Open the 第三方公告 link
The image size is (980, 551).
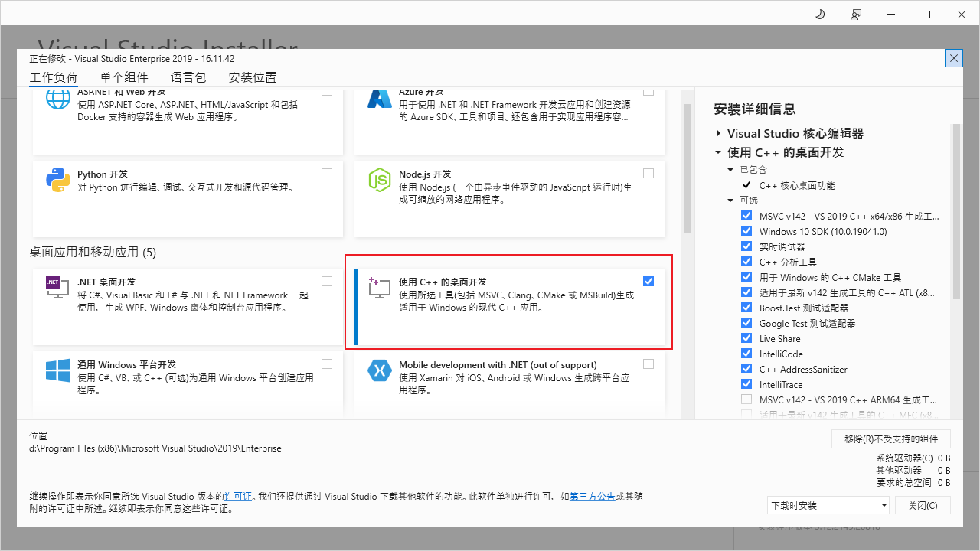[592, 497]
